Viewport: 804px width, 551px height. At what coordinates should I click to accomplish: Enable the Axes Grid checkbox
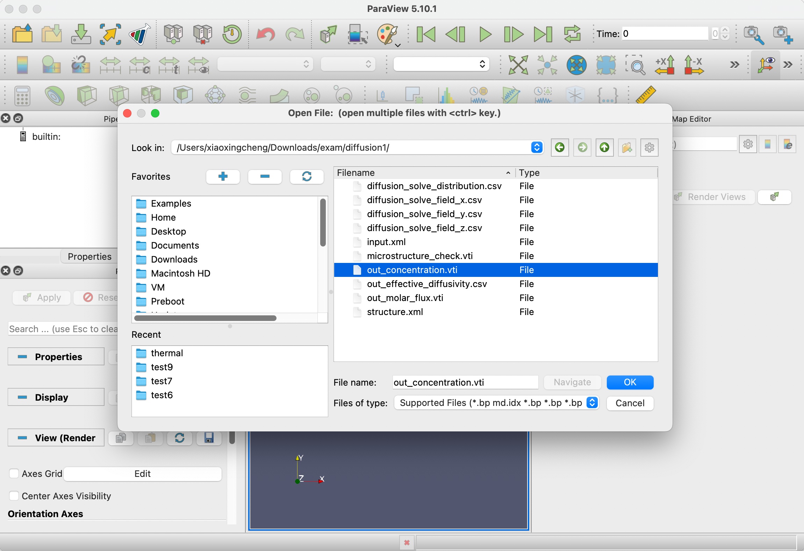14,473
